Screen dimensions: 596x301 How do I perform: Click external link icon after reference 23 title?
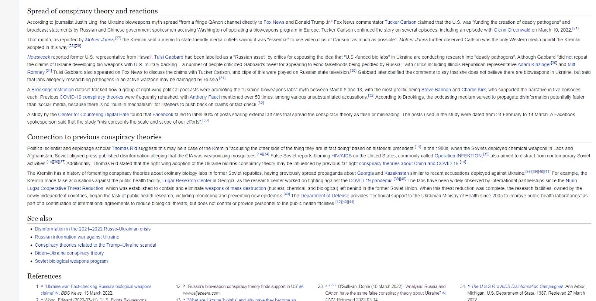444,294
